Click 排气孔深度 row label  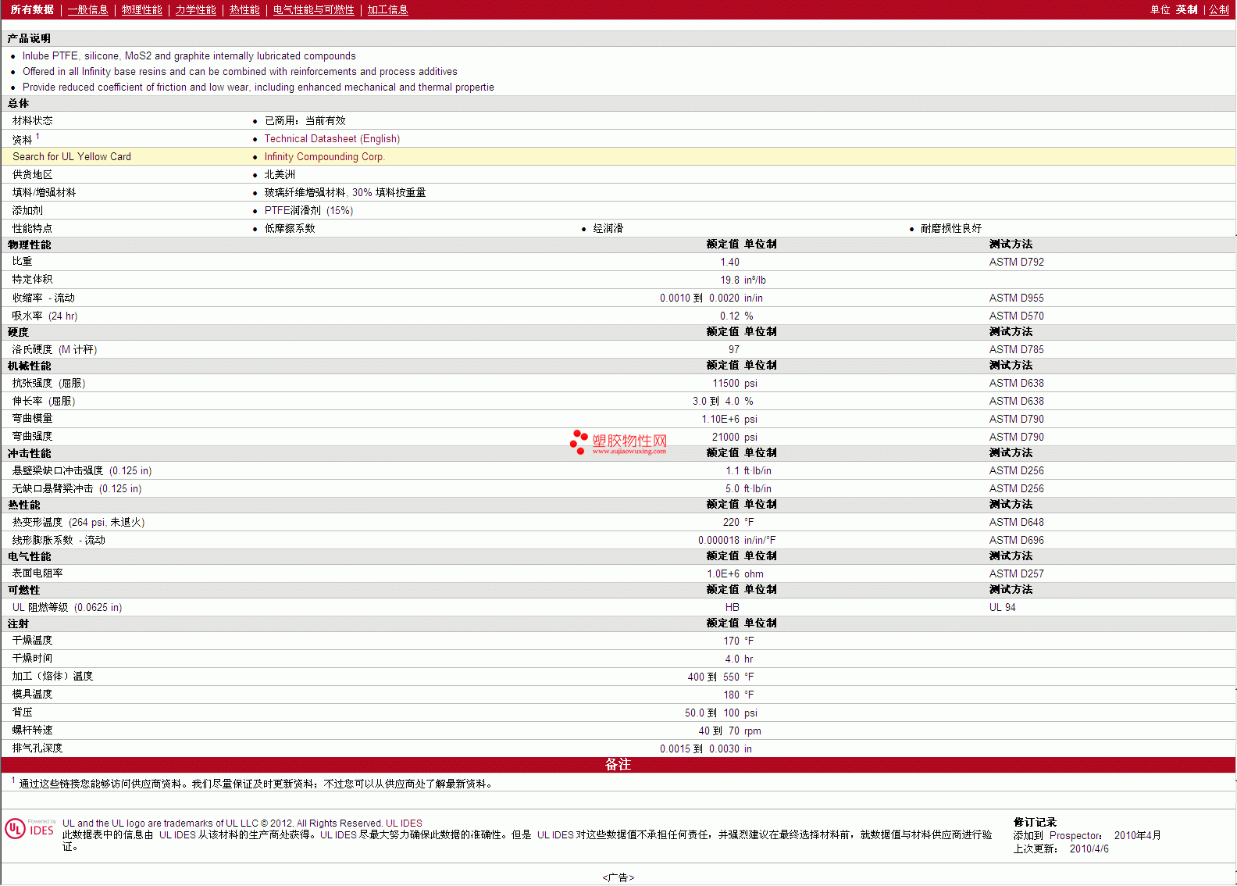pos(37,748)
